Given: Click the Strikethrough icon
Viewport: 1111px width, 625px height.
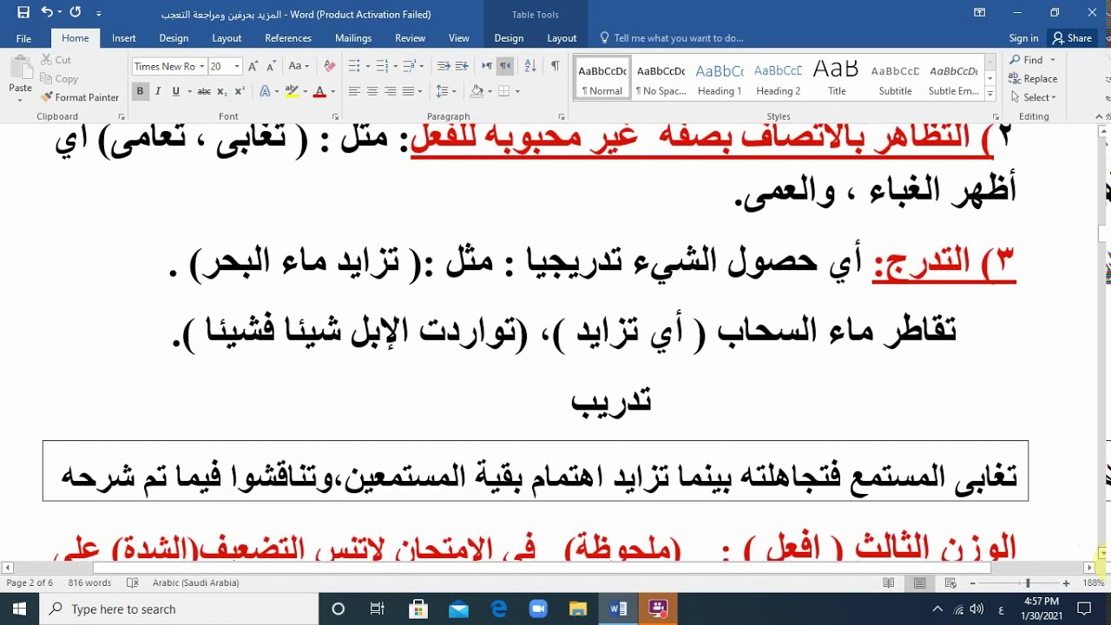Looking at the screenshot, I should 204,91.
